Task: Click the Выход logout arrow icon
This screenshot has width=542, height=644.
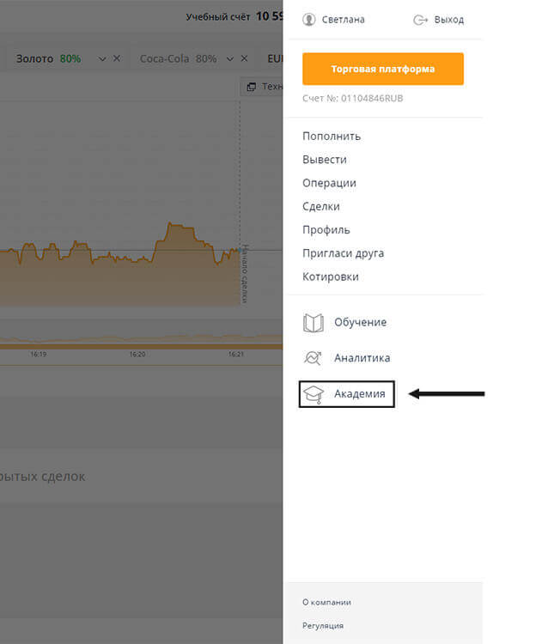Action: point(421,20)
